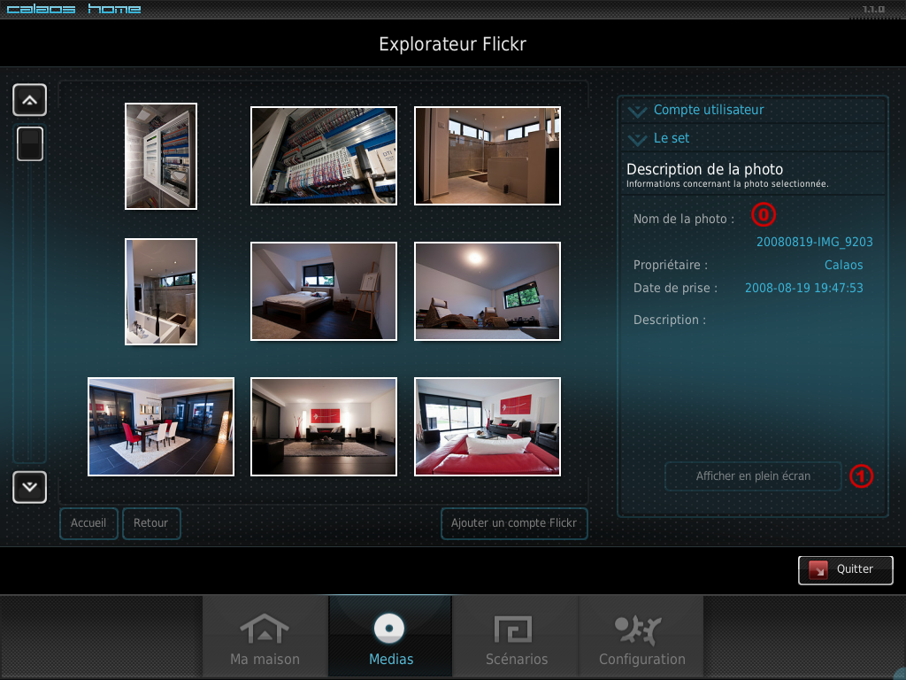906x680 pixels.
Task: Open the Scénarios spiral icon
Action: click(512, 630)
